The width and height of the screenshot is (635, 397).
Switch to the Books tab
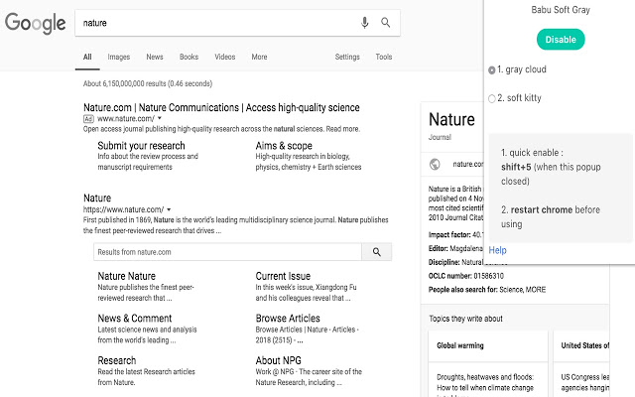[x=189, y=57]
